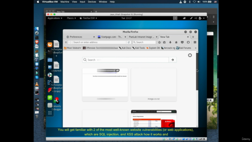The image size is (252, 142).
Task: Open the Files folder in Kali dock
Action: (x=50, y=60)
